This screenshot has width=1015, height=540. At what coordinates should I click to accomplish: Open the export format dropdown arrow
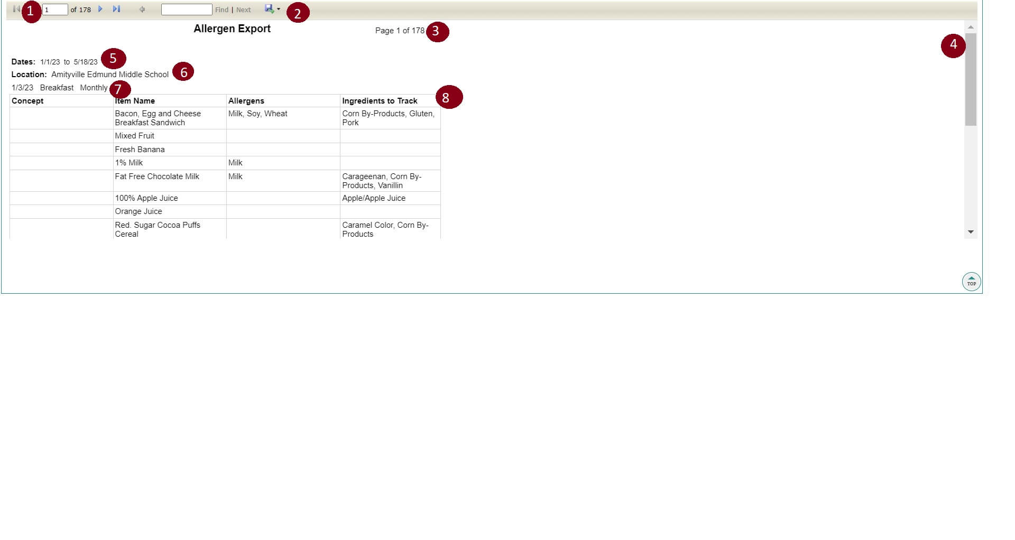[x=279, y=9]
